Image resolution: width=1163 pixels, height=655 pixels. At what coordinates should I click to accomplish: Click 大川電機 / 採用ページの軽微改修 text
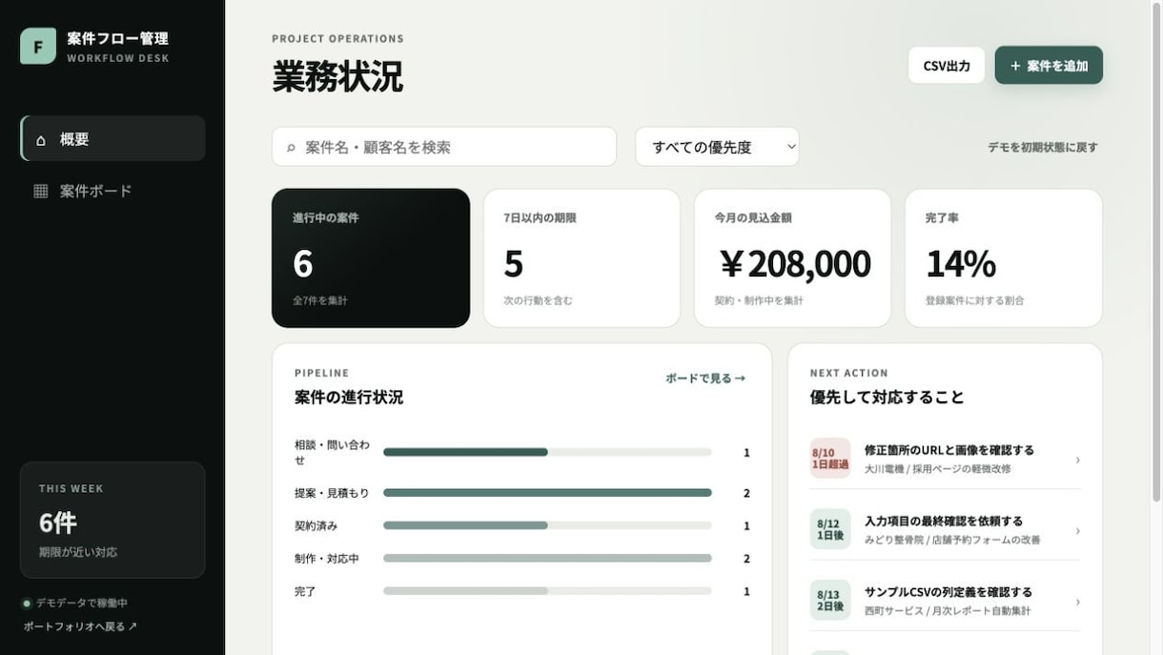pyautogui.click(x=938, y=469)
